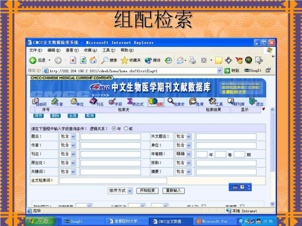This screenshot has width=302, height=226.
Task: Open the Mail envelope toolbar icon
Action: pos(180,60)
